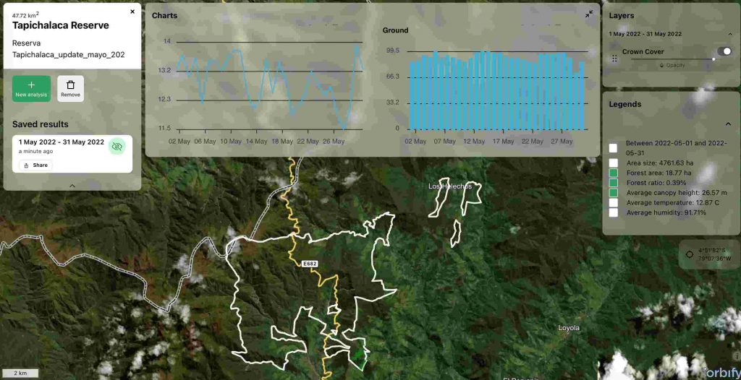Click the Los Helechos map label
This screenshot has width=741, height=380.
(450, 186)
